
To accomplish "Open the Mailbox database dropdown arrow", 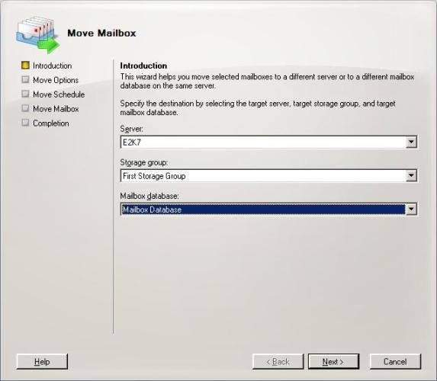I will [x=411, y=209].
